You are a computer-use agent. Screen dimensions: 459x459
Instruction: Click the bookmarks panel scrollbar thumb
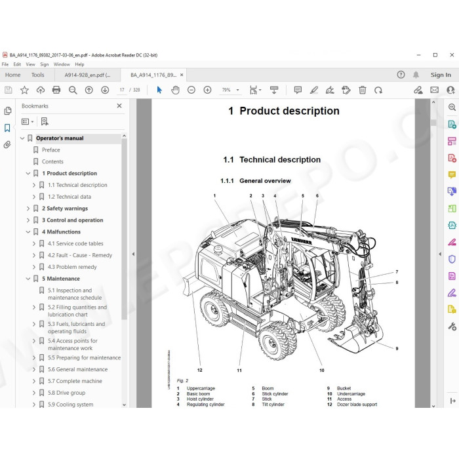click(x=124, y=229)
